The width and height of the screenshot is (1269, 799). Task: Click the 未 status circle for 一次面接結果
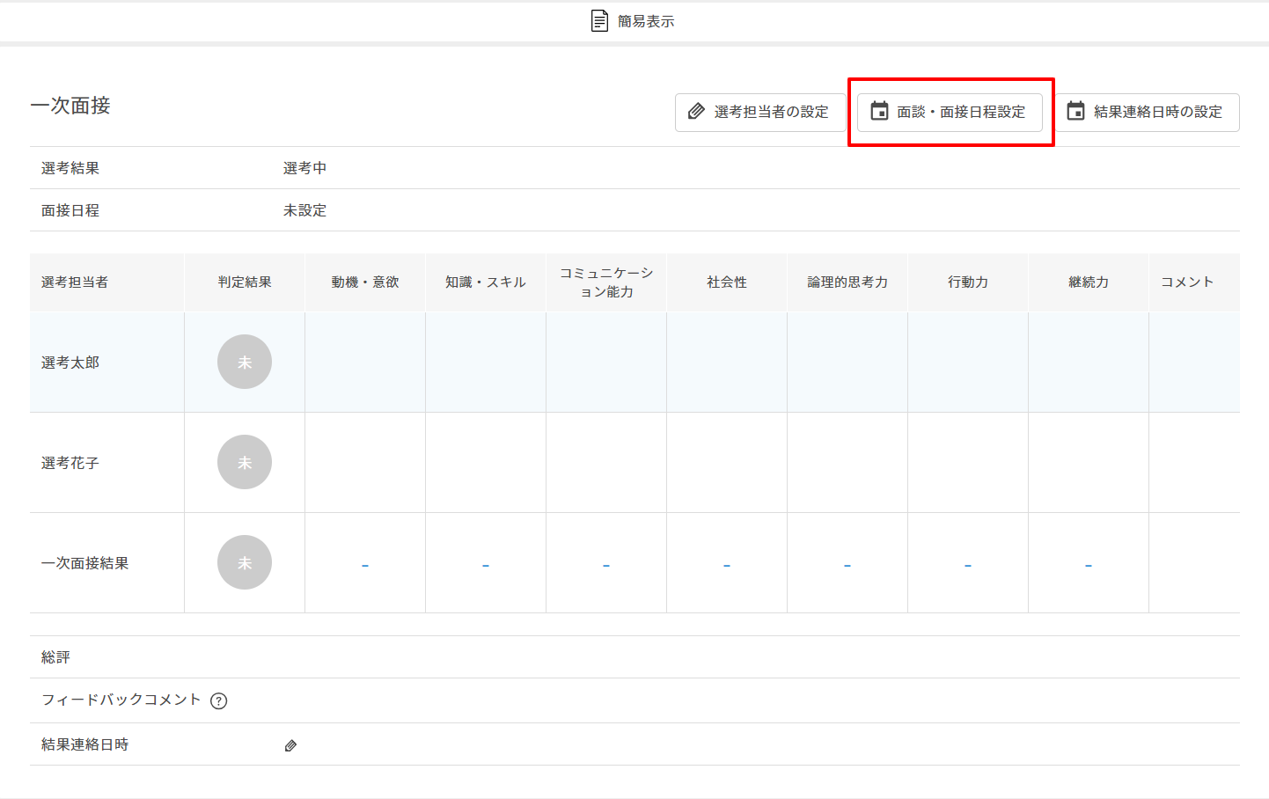[245, 562]
